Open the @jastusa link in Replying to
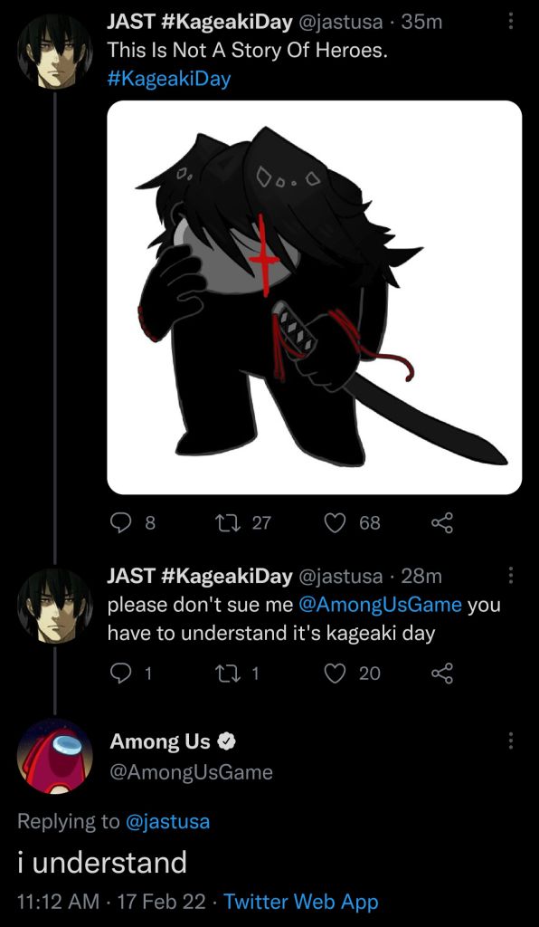This screenshot has height=927, width=539. [167, 822]
